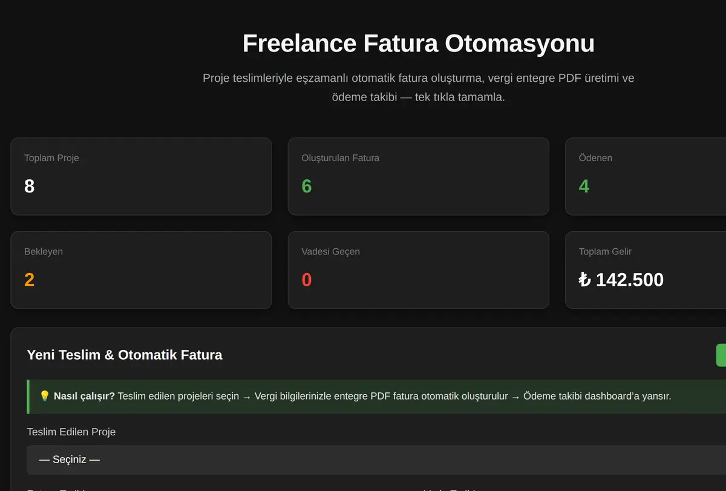Open the Teslim Edilen Proje dropdown
The width and height of the screenshot is (726, 491).
(376, 460)
